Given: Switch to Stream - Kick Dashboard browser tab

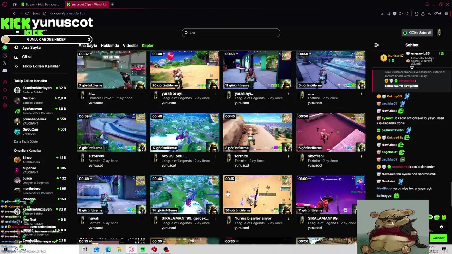Looking at the screenshot, I should tap(41, 4).
